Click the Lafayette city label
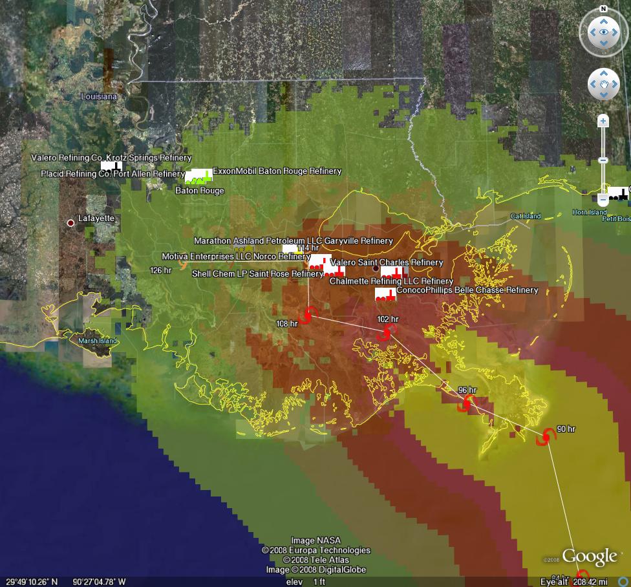Viewport: 631px width, 587px height. click(96, 218)
